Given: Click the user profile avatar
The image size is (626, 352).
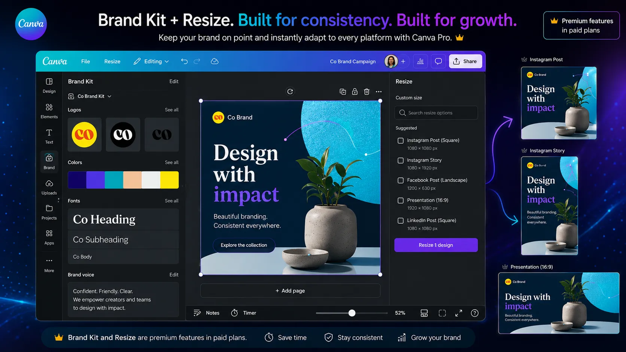Looking at the screenshot, I should click(391, 61).
